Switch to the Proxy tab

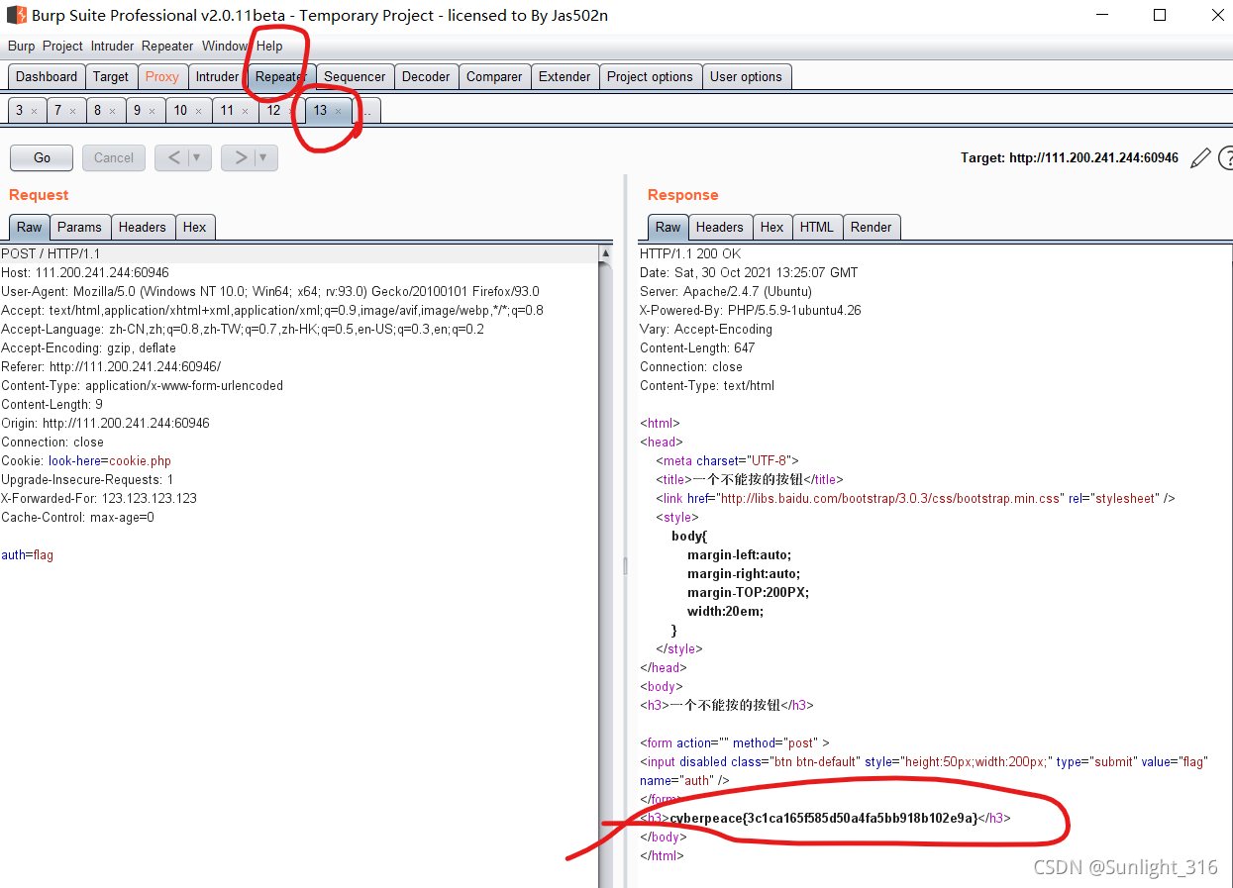click(162, 76)
